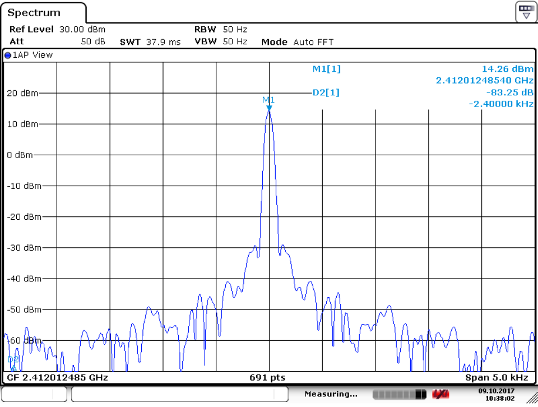538x407 pixels.
Task: Click the wide empty status field at bottom
Action: click(180, 394)
